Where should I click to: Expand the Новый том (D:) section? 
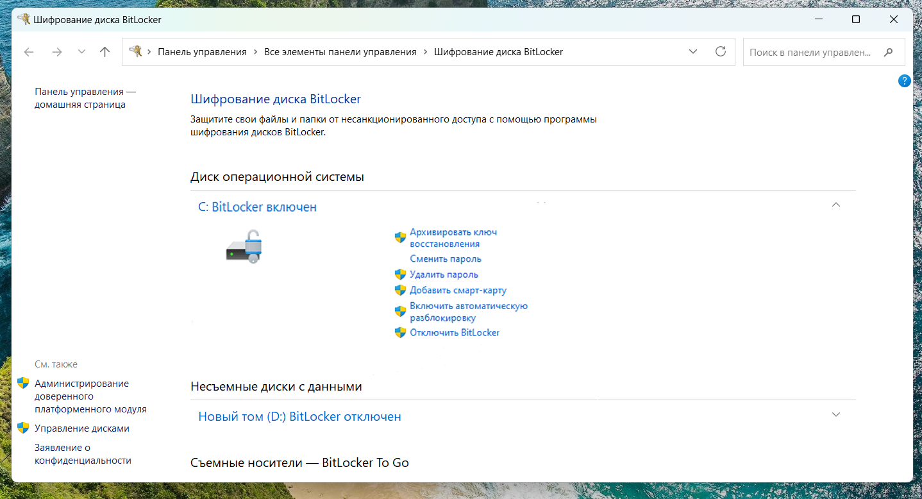835,415
